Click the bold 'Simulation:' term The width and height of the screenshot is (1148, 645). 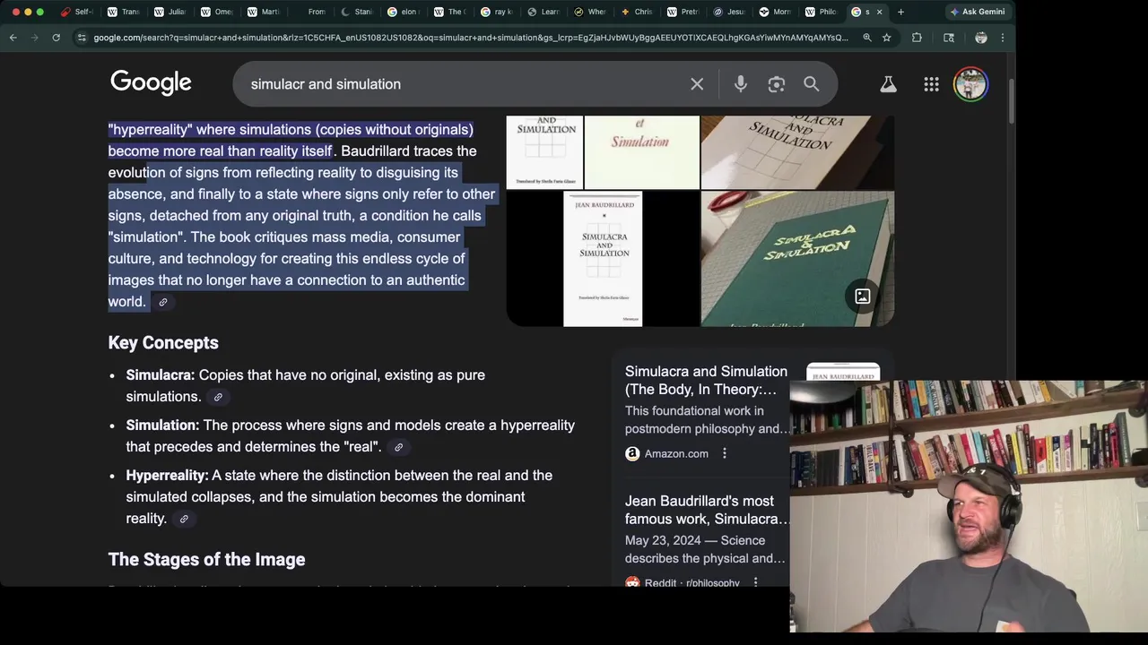[x=162, y=426]
